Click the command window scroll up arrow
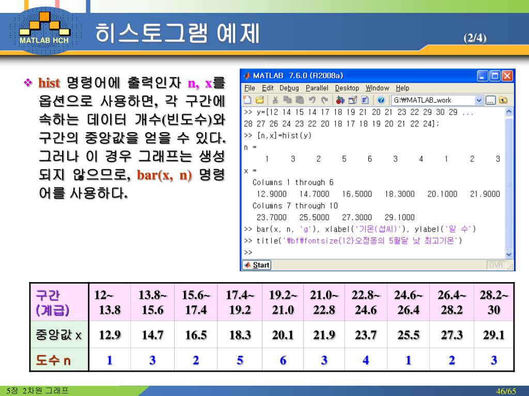 [x=509, y=111]
